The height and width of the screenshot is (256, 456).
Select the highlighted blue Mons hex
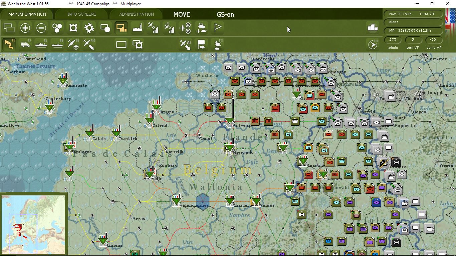point(203,201)
